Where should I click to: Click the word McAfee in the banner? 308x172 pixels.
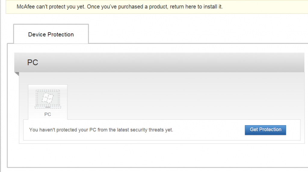click(25, 7)
